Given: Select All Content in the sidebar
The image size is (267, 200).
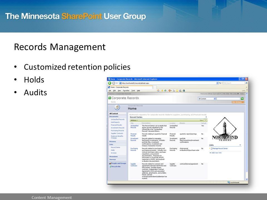Looking at the screenshot, I should coord(113,114).
